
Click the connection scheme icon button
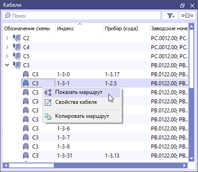187,16
